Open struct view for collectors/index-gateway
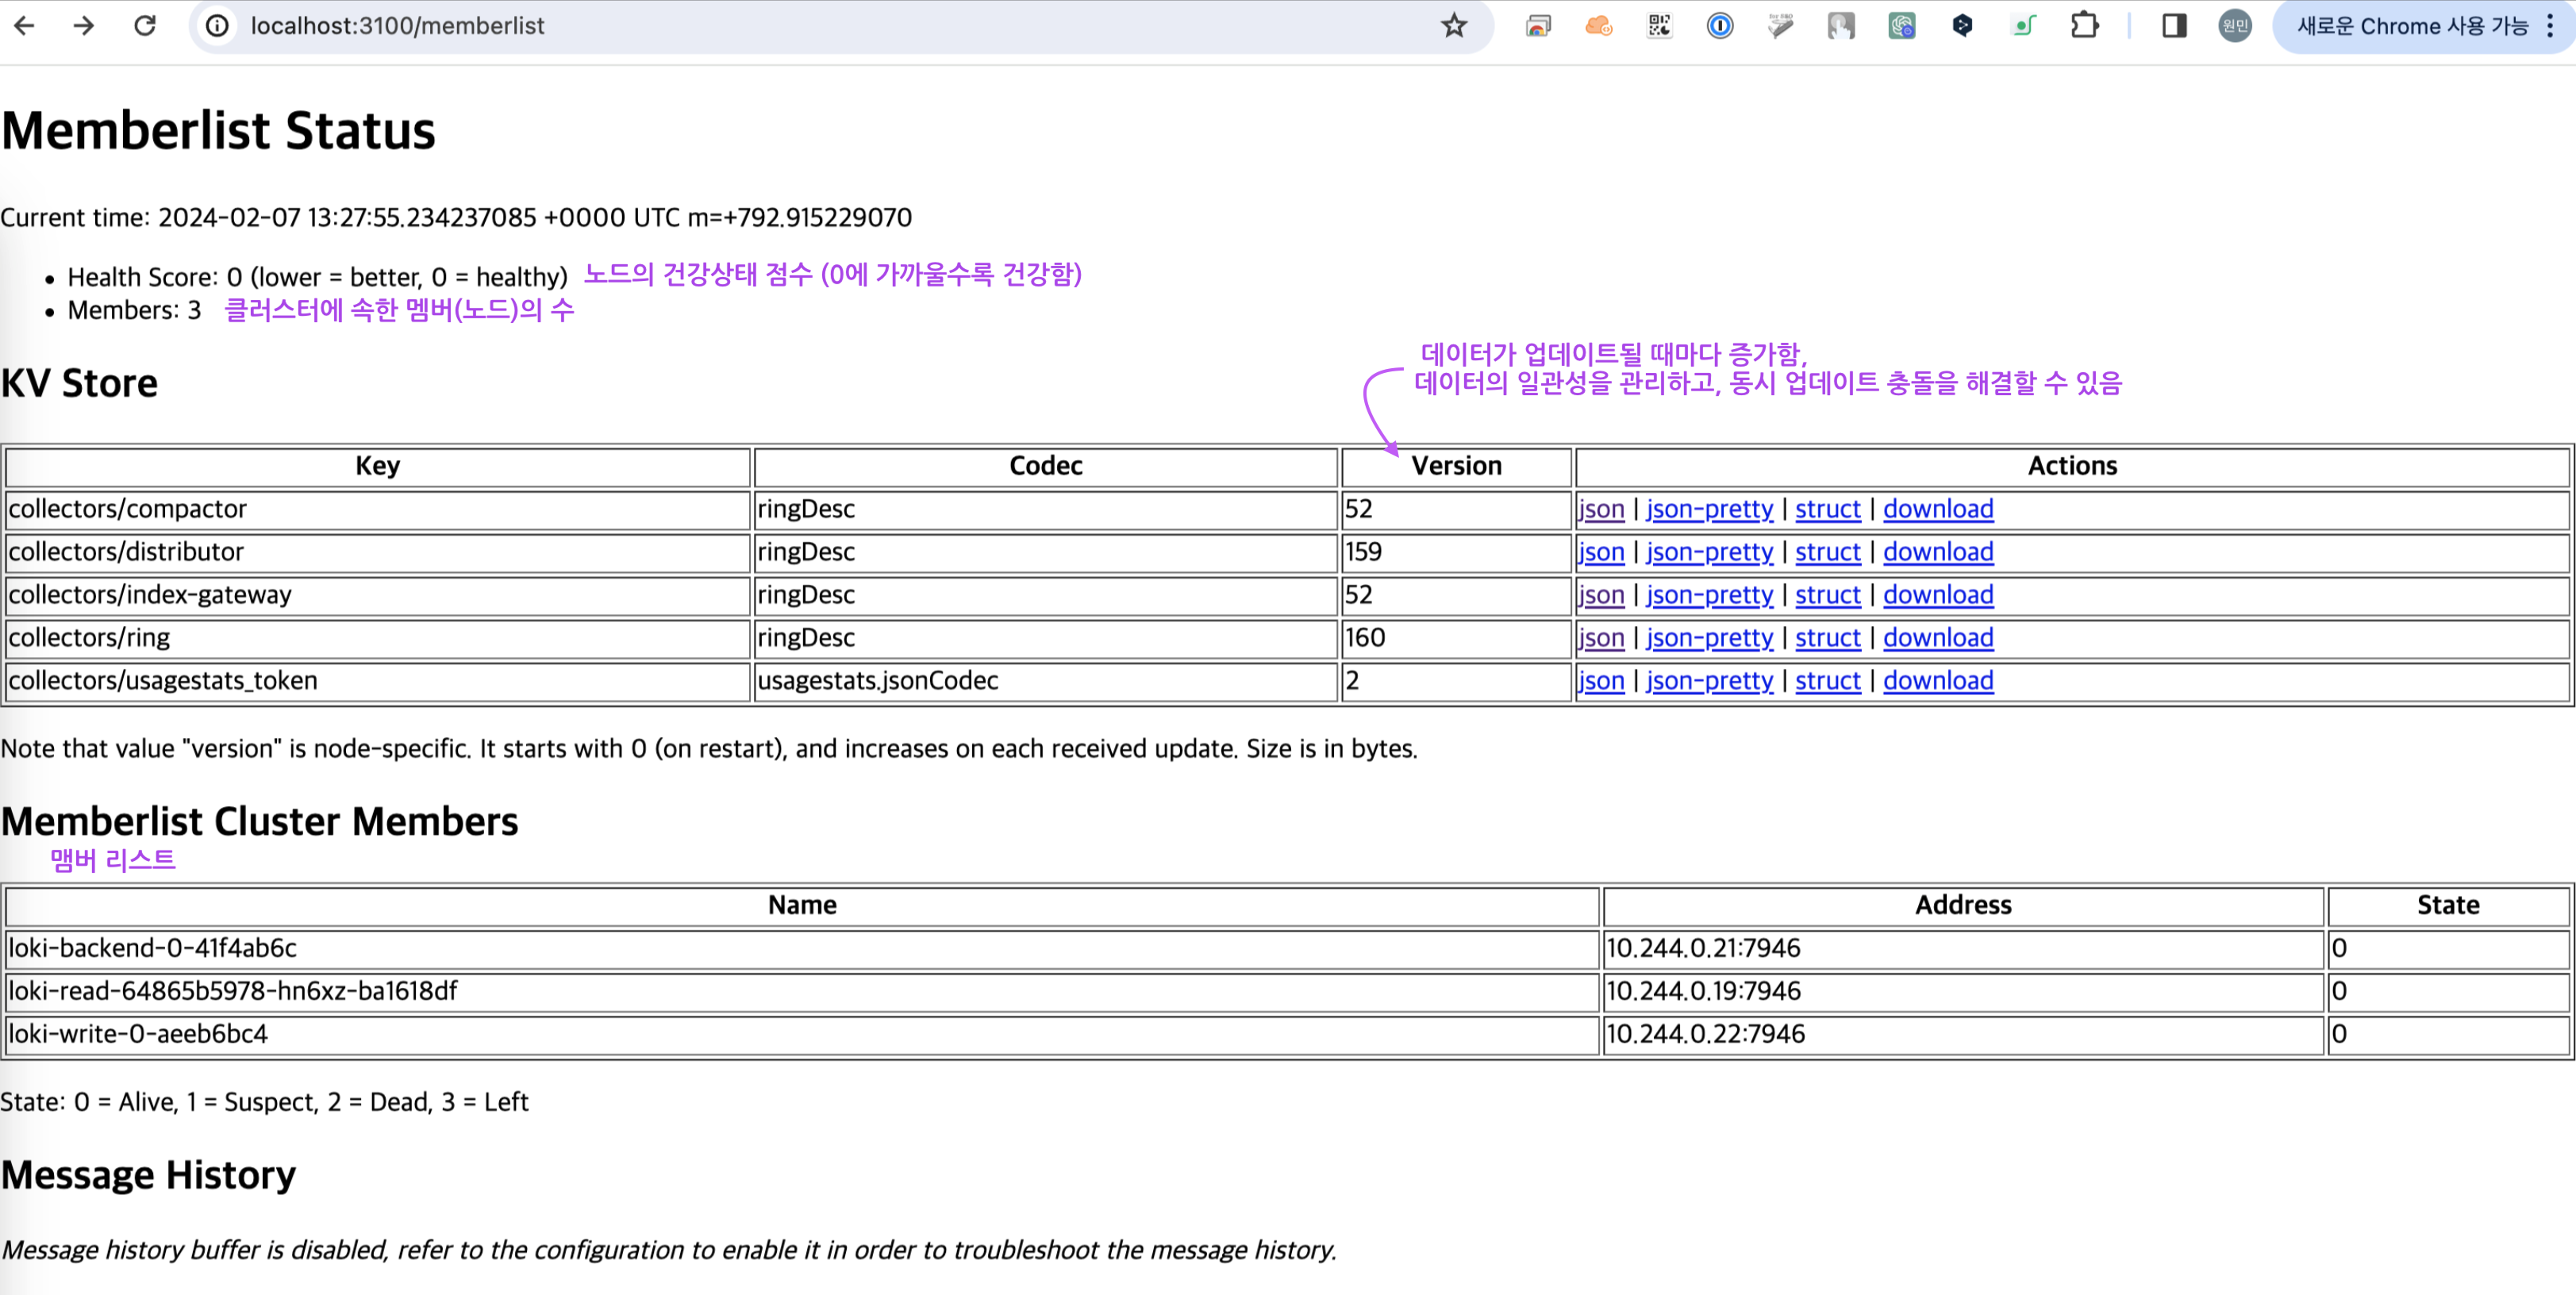Viewport: 2576px width, 1295px height. pyautogui.click(x=1827, y=595)
